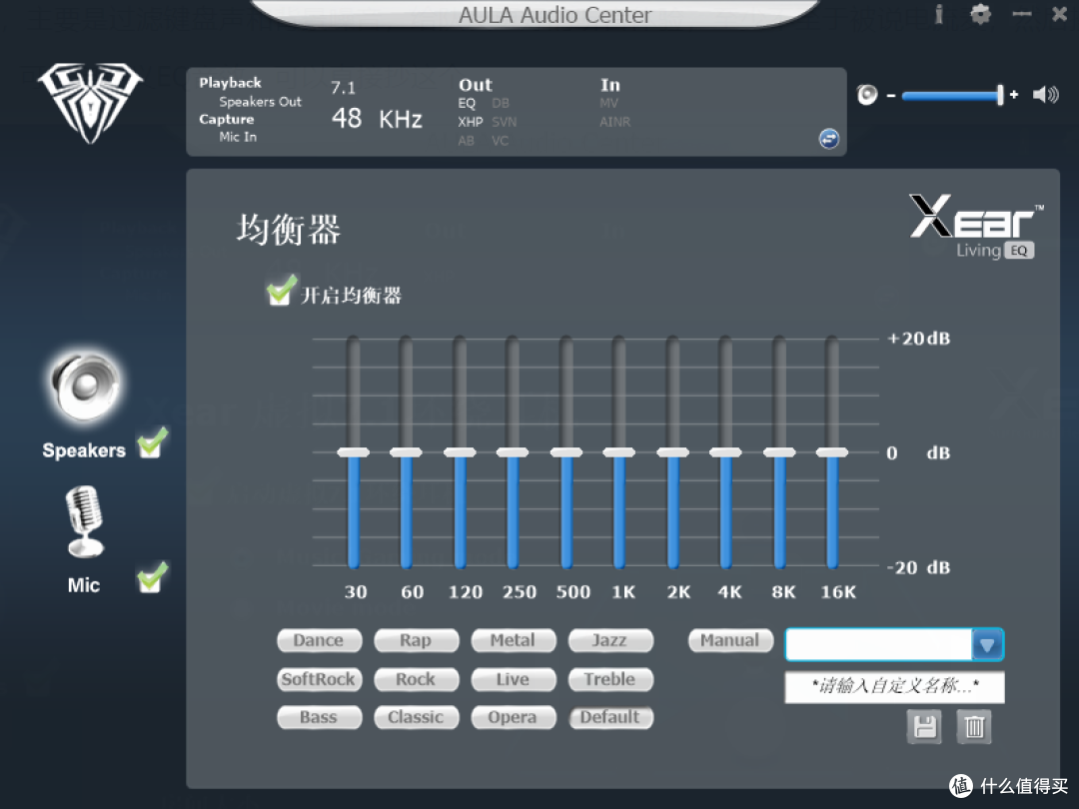Apply the Dance EQ preset
This screenshot has height=809, width=1079.
tap(320, 640)
